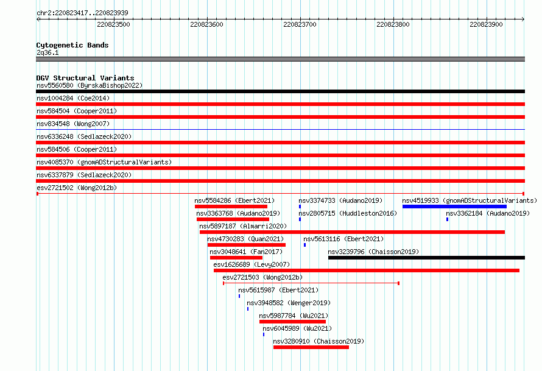Select the thin blue nsv834548 line
This screenshot has width=542, height=371.
[x=280, y=129]
